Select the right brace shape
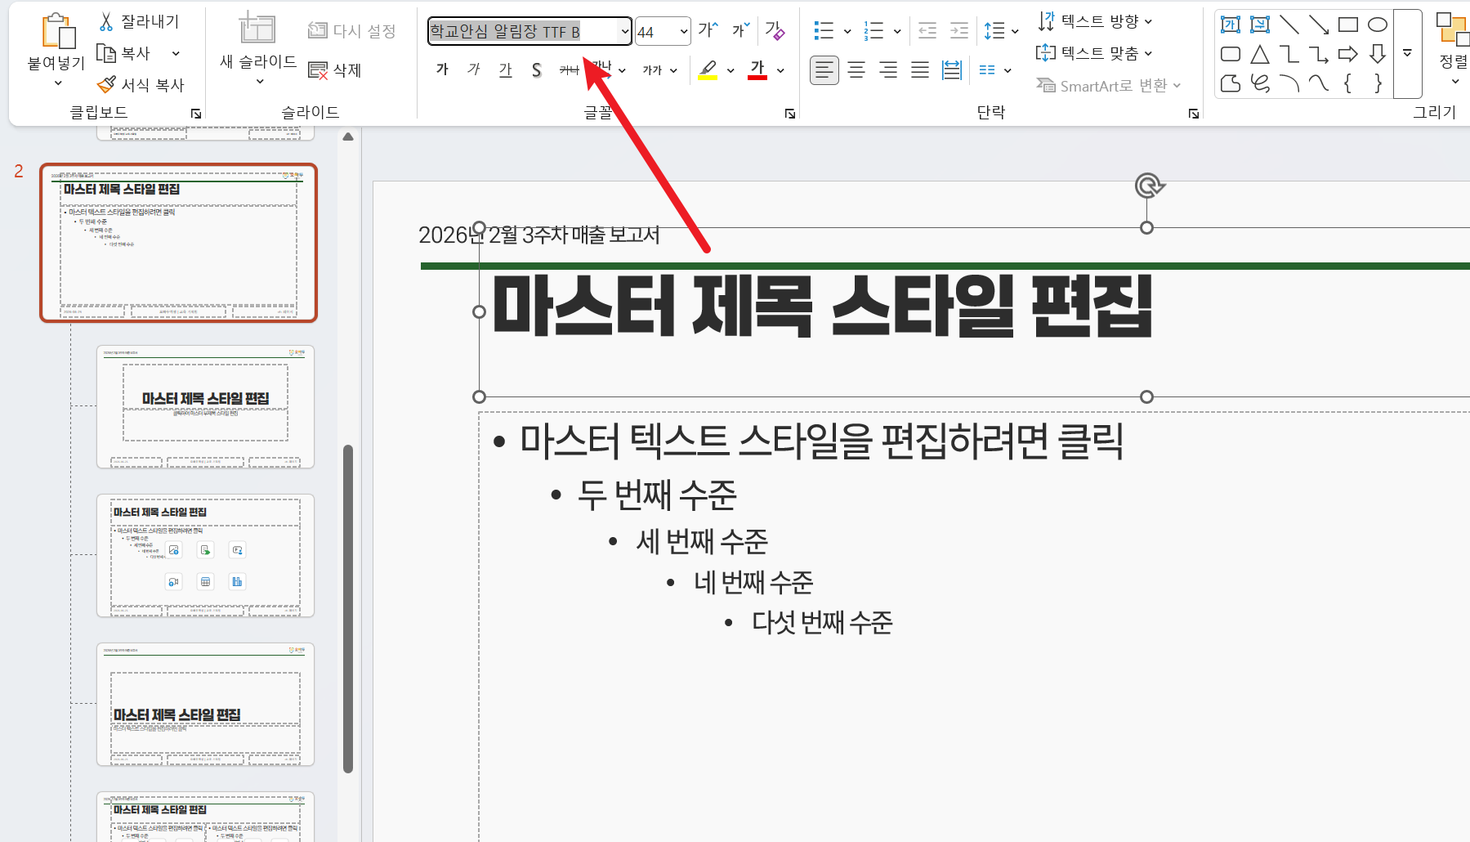Screen dimensions: 1470x842 point(1378,83)
